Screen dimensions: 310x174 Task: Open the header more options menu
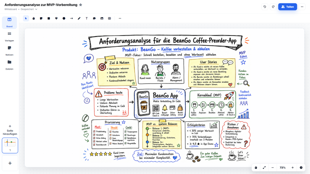point(302,7)
